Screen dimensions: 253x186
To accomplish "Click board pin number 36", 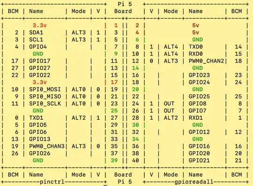I will point(135,147).
